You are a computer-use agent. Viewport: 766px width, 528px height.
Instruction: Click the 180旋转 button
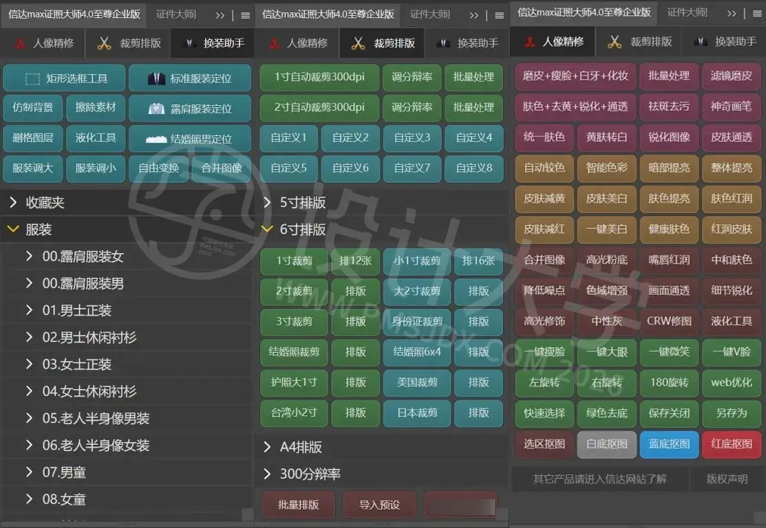(x=669, y=382)
